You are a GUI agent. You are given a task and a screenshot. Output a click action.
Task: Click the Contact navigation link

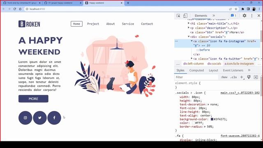(x=147, y=24)
